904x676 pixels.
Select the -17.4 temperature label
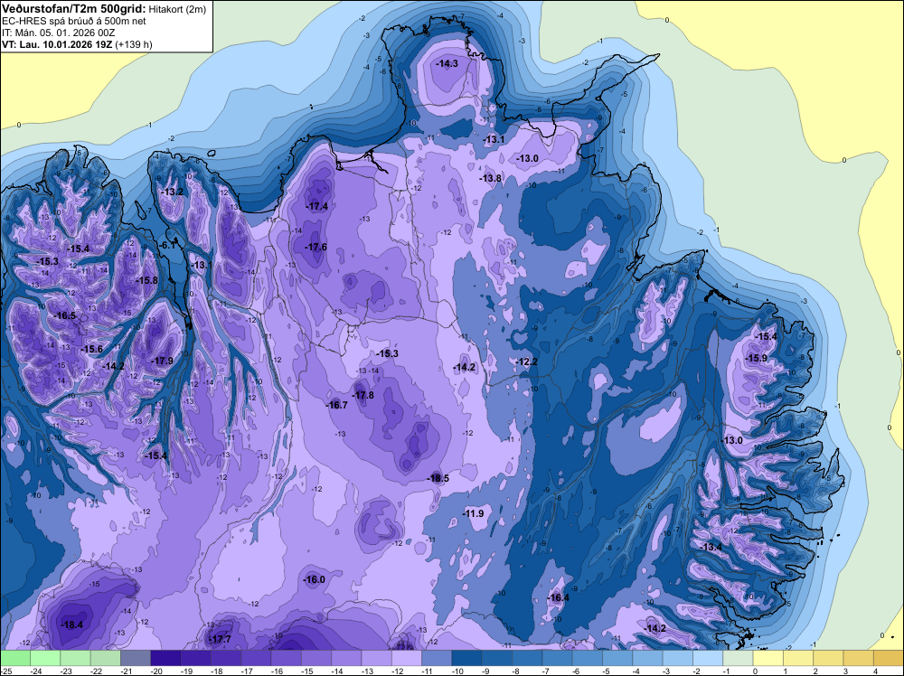[317, 206]
